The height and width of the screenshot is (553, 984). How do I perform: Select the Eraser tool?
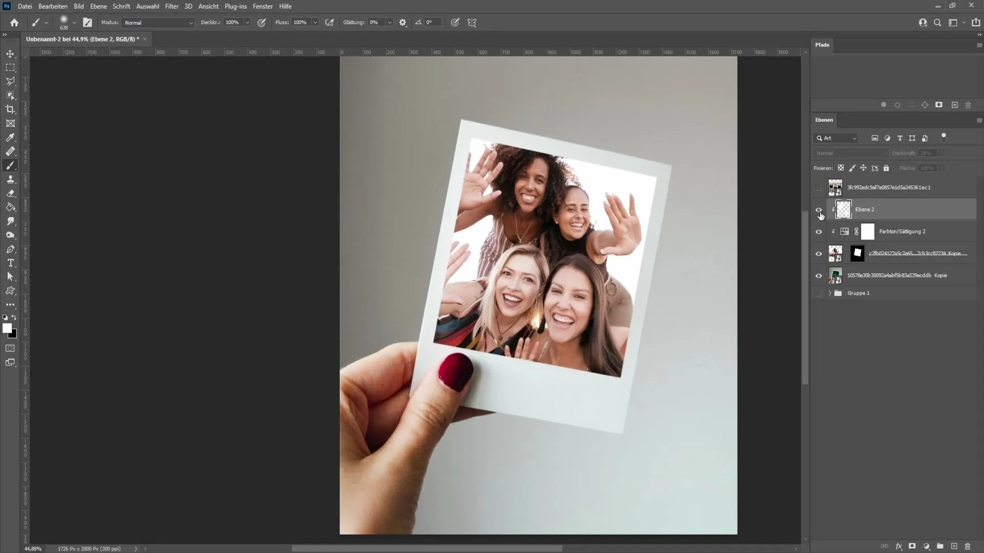coord(10,194)
